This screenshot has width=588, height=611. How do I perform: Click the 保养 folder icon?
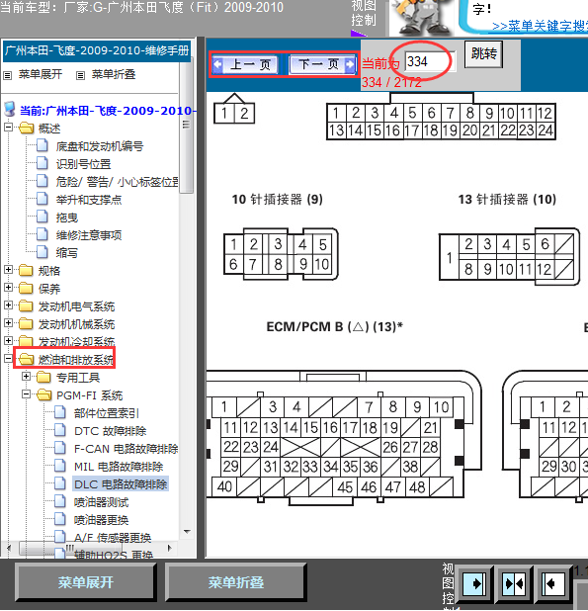(x=26, y=288)
